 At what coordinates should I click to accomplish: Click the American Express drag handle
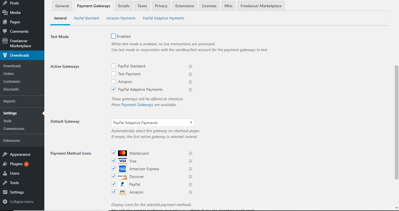[190, 169]
